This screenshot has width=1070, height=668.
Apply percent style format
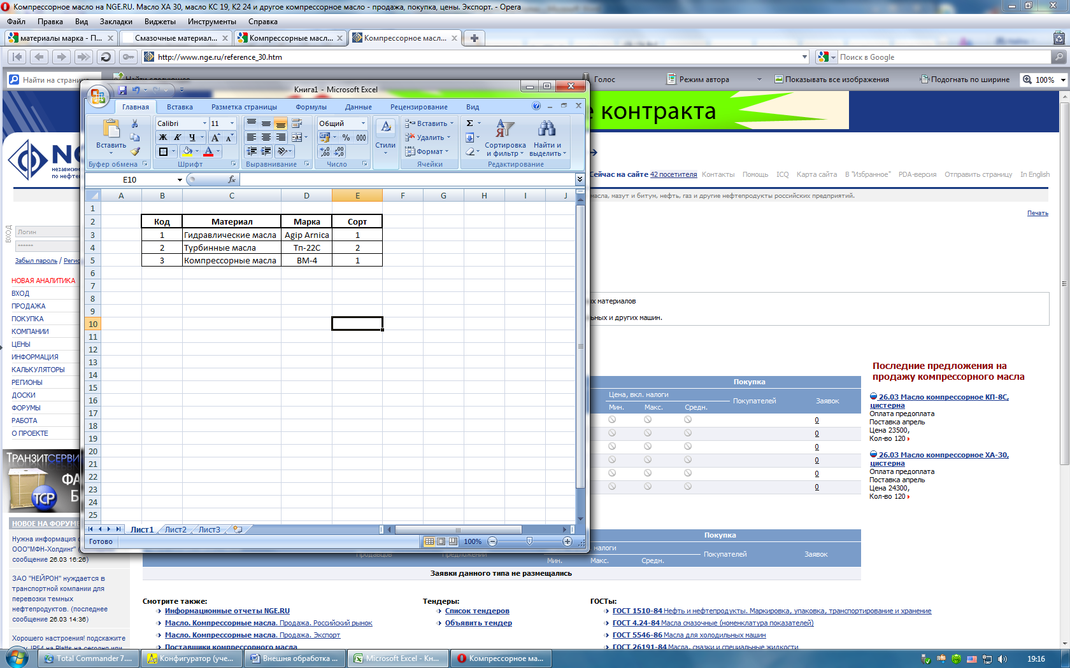coord(346,137)
